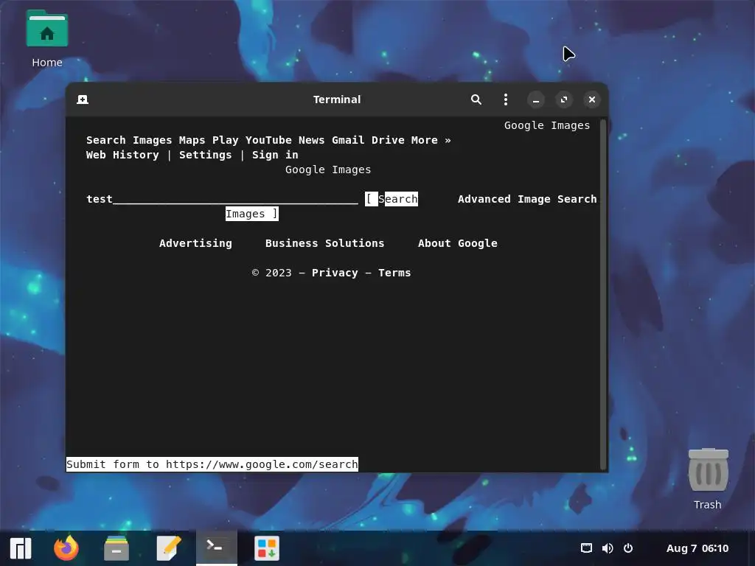Screen dimensions: 755x566
Task: Follow the Gmail link
Action: coord(348,140)
